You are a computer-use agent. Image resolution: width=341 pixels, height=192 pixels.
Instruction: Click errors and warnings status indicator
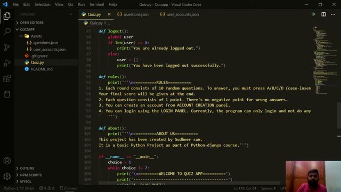coord(46,188)
